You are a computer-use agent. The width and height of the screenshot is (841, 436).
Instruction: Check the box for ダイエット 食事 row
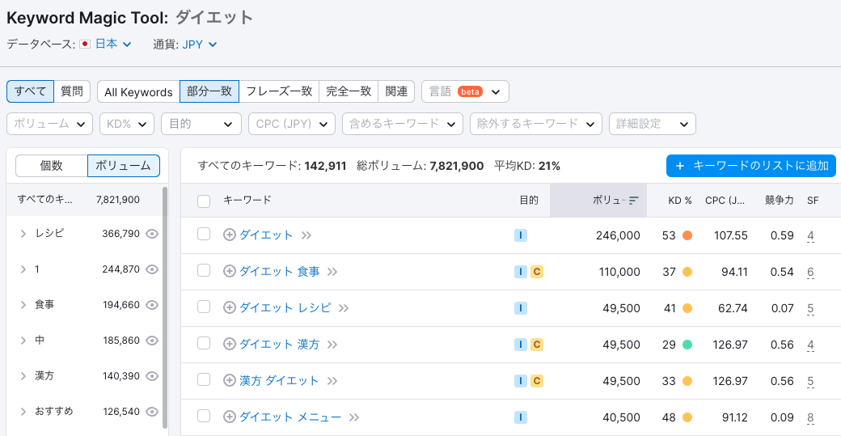pos(204,271)
